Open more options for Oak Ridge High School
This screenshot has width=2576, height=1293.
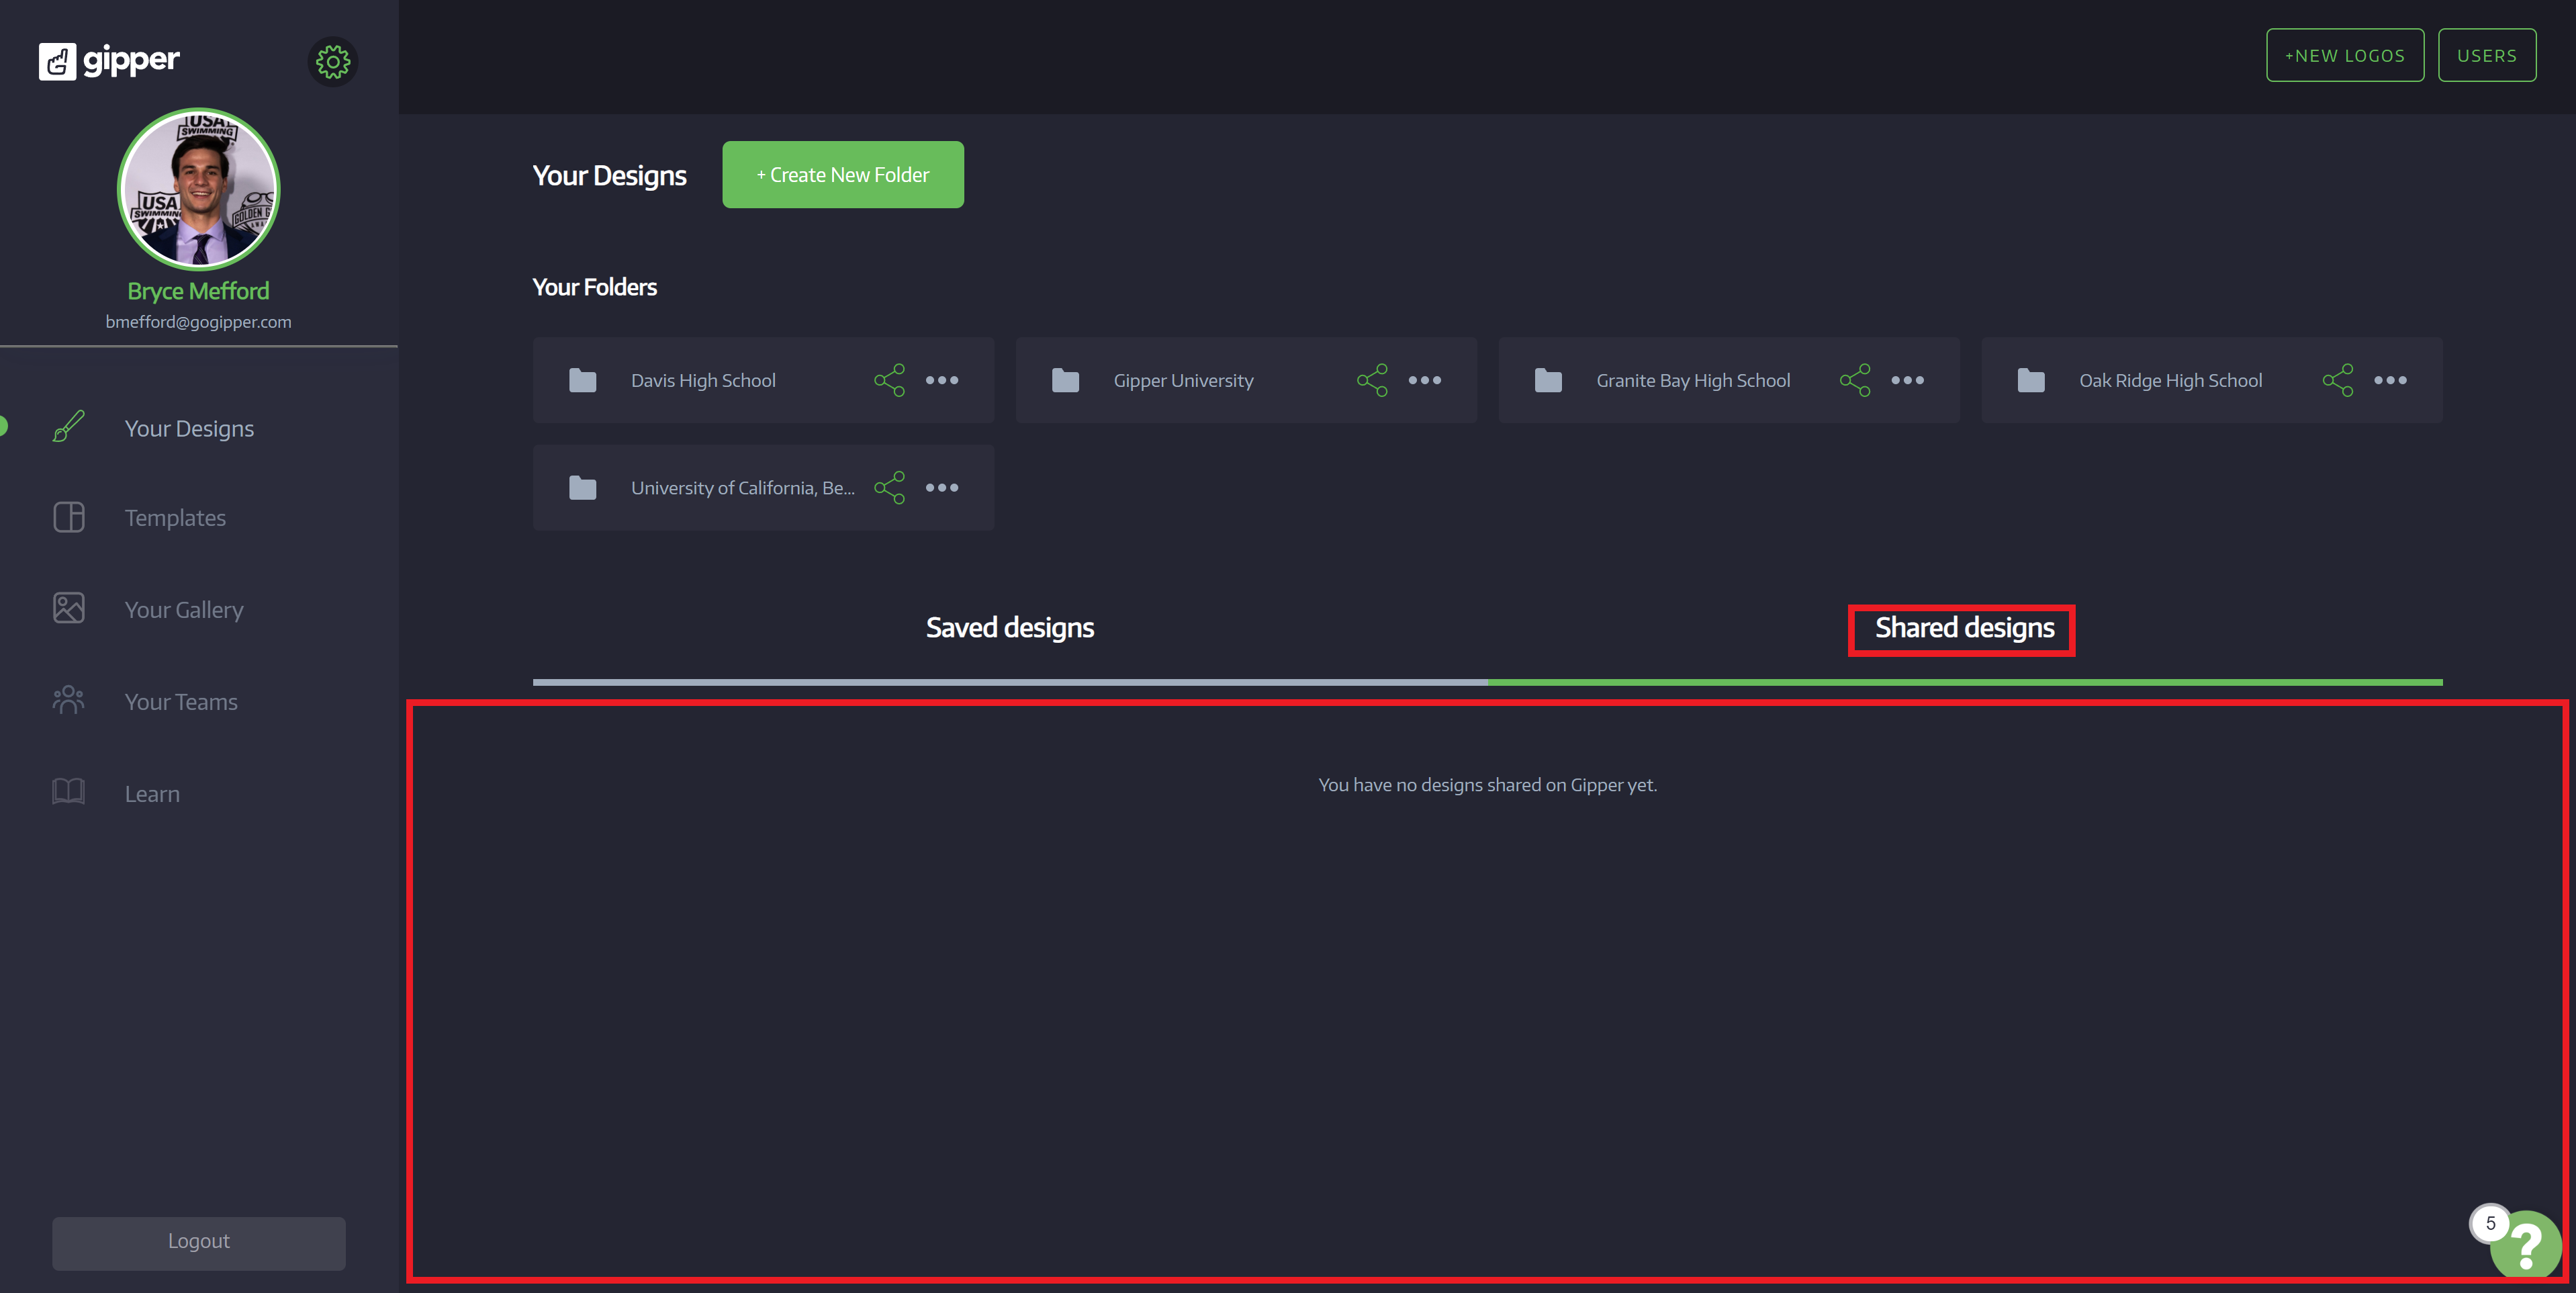(x=2390, y=380)
